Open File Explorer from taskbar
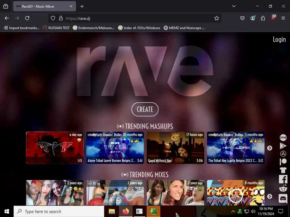The image size is (290, 217). pos(112,211)
